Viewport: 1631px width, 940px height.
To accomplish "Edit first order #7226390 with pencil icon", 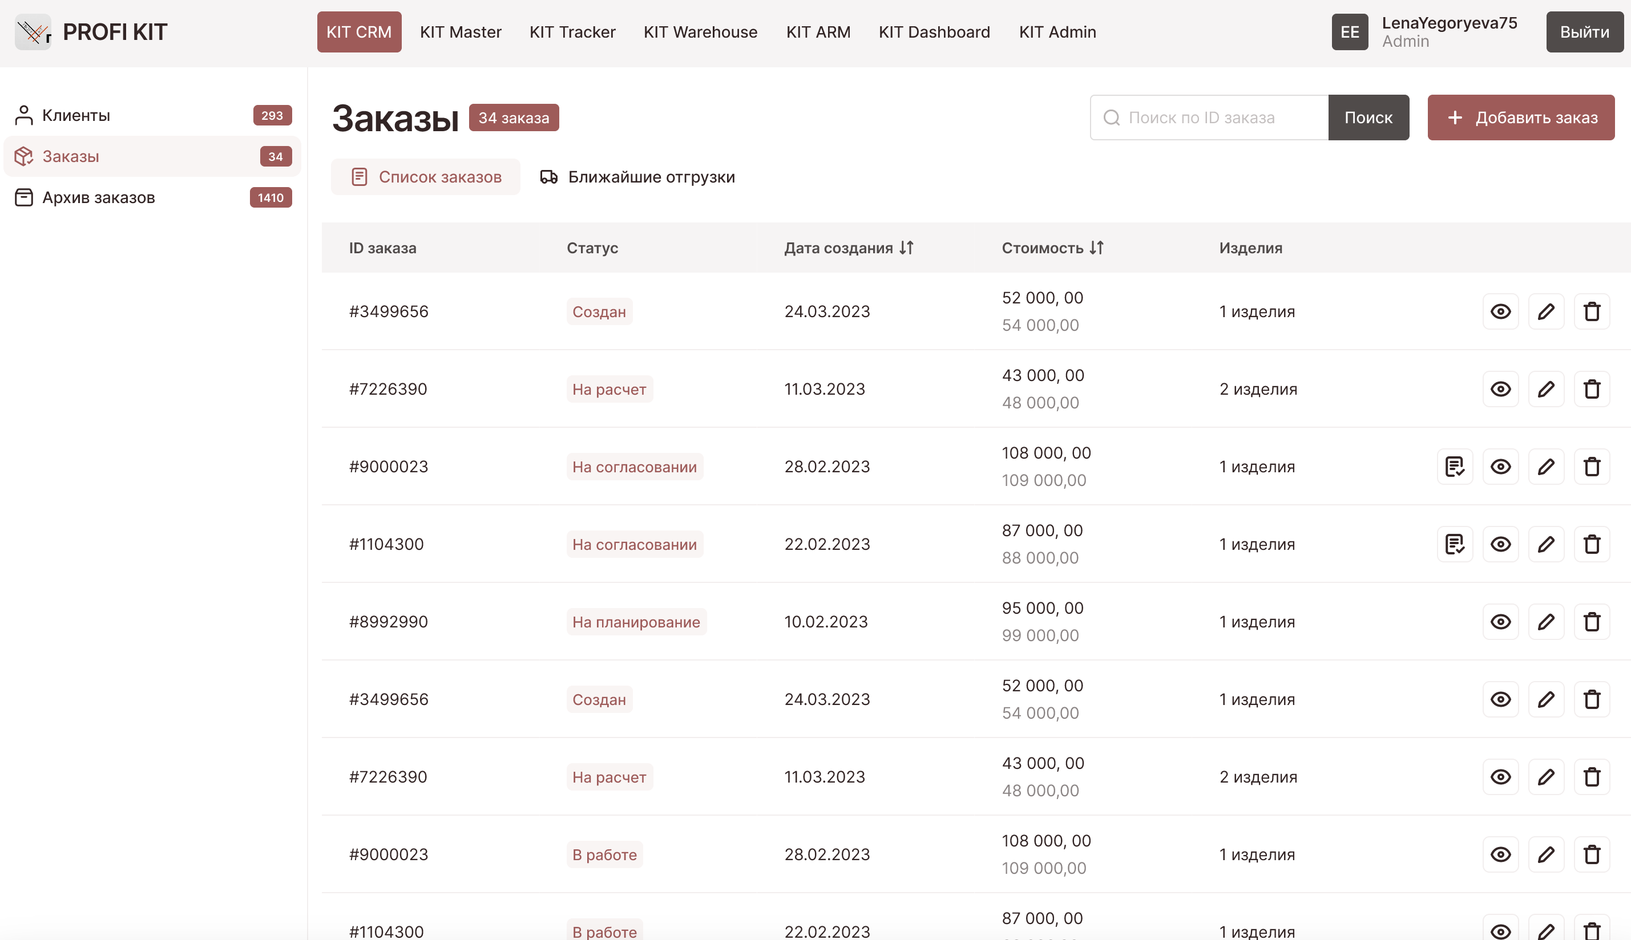I will coord(1546,390).
